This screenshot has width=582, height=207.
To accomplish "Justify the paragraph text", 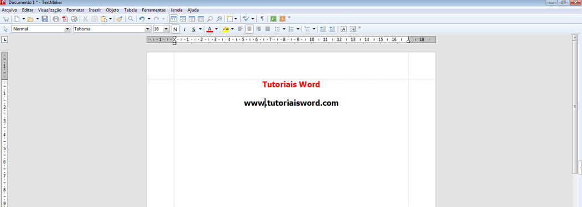I will (268, 29).
